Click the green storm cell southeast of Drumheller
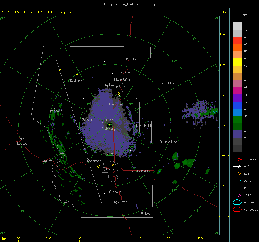 click(189, 162)
